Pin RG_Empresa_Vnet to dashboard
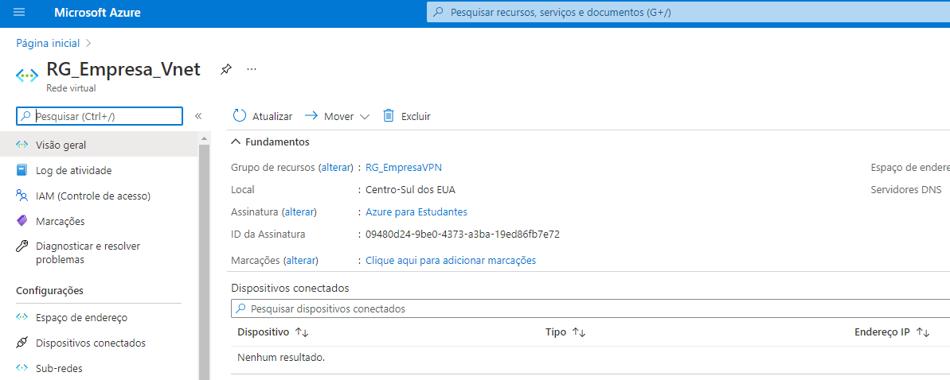This screenshot has height=380, width=950. [x=226, y=70]
